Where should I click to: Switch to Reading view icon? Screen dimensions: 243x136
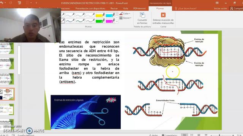pyautogui.click(x=199, y=135)
